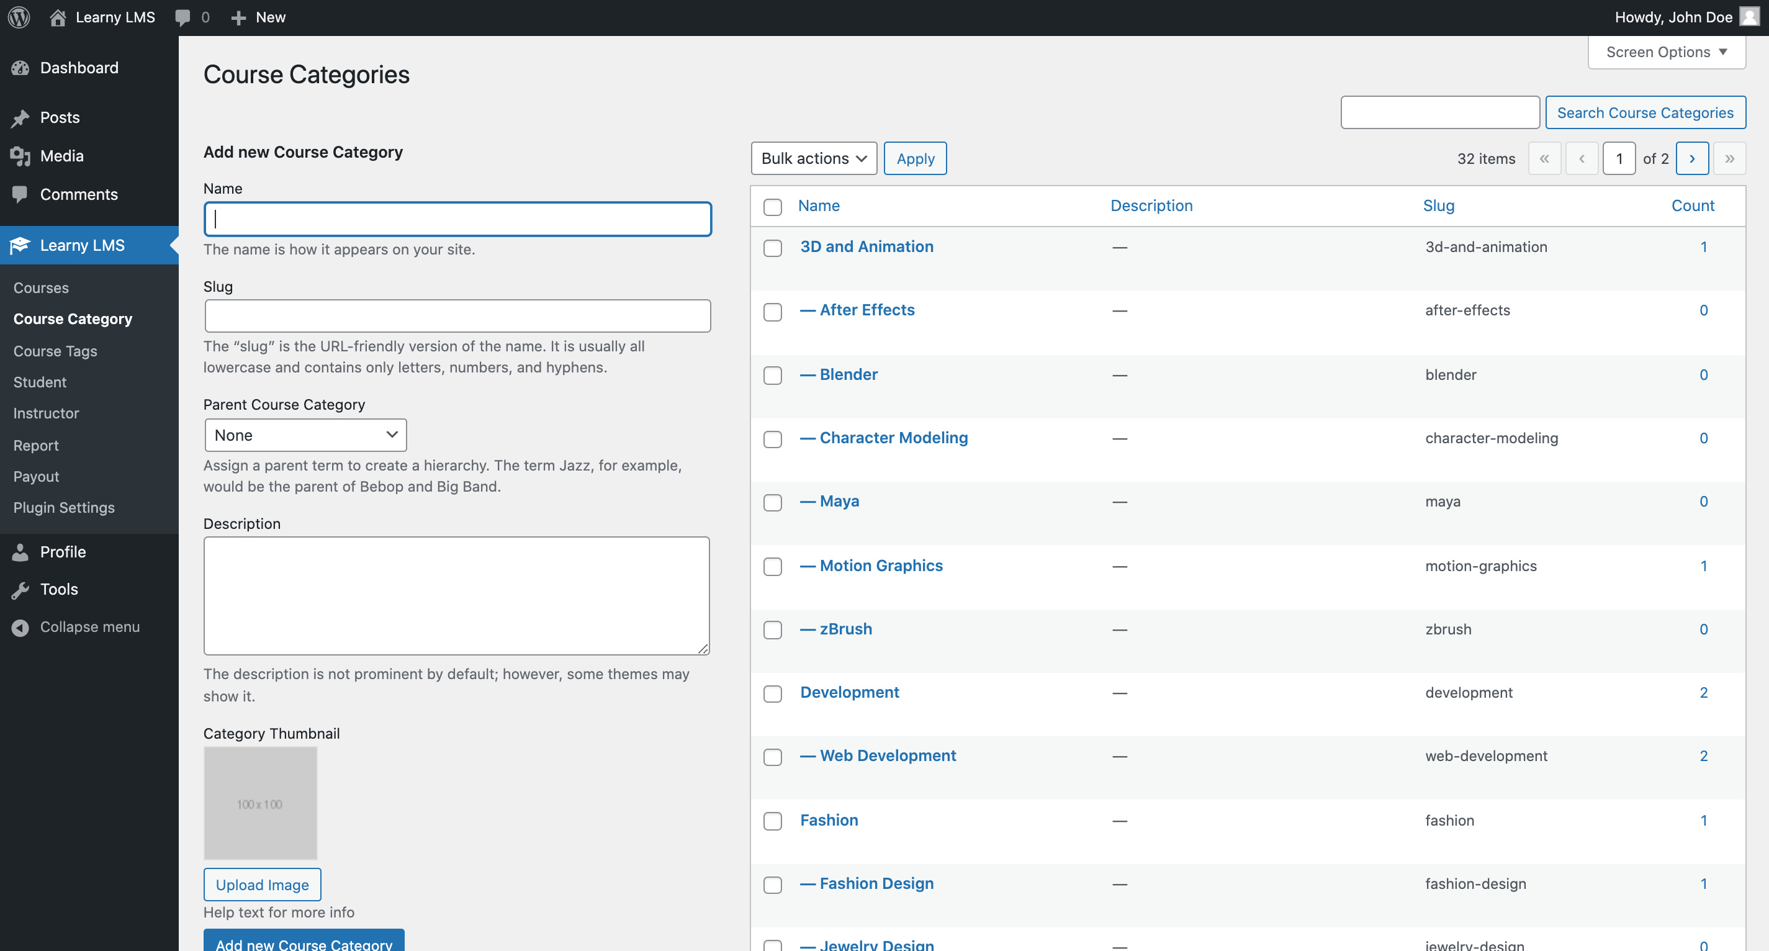Image resolution: width=1769 pixels, height=951 pixels.
Task: Click the Collapse menu arrow icon
Action: click(x=20, y=627)
